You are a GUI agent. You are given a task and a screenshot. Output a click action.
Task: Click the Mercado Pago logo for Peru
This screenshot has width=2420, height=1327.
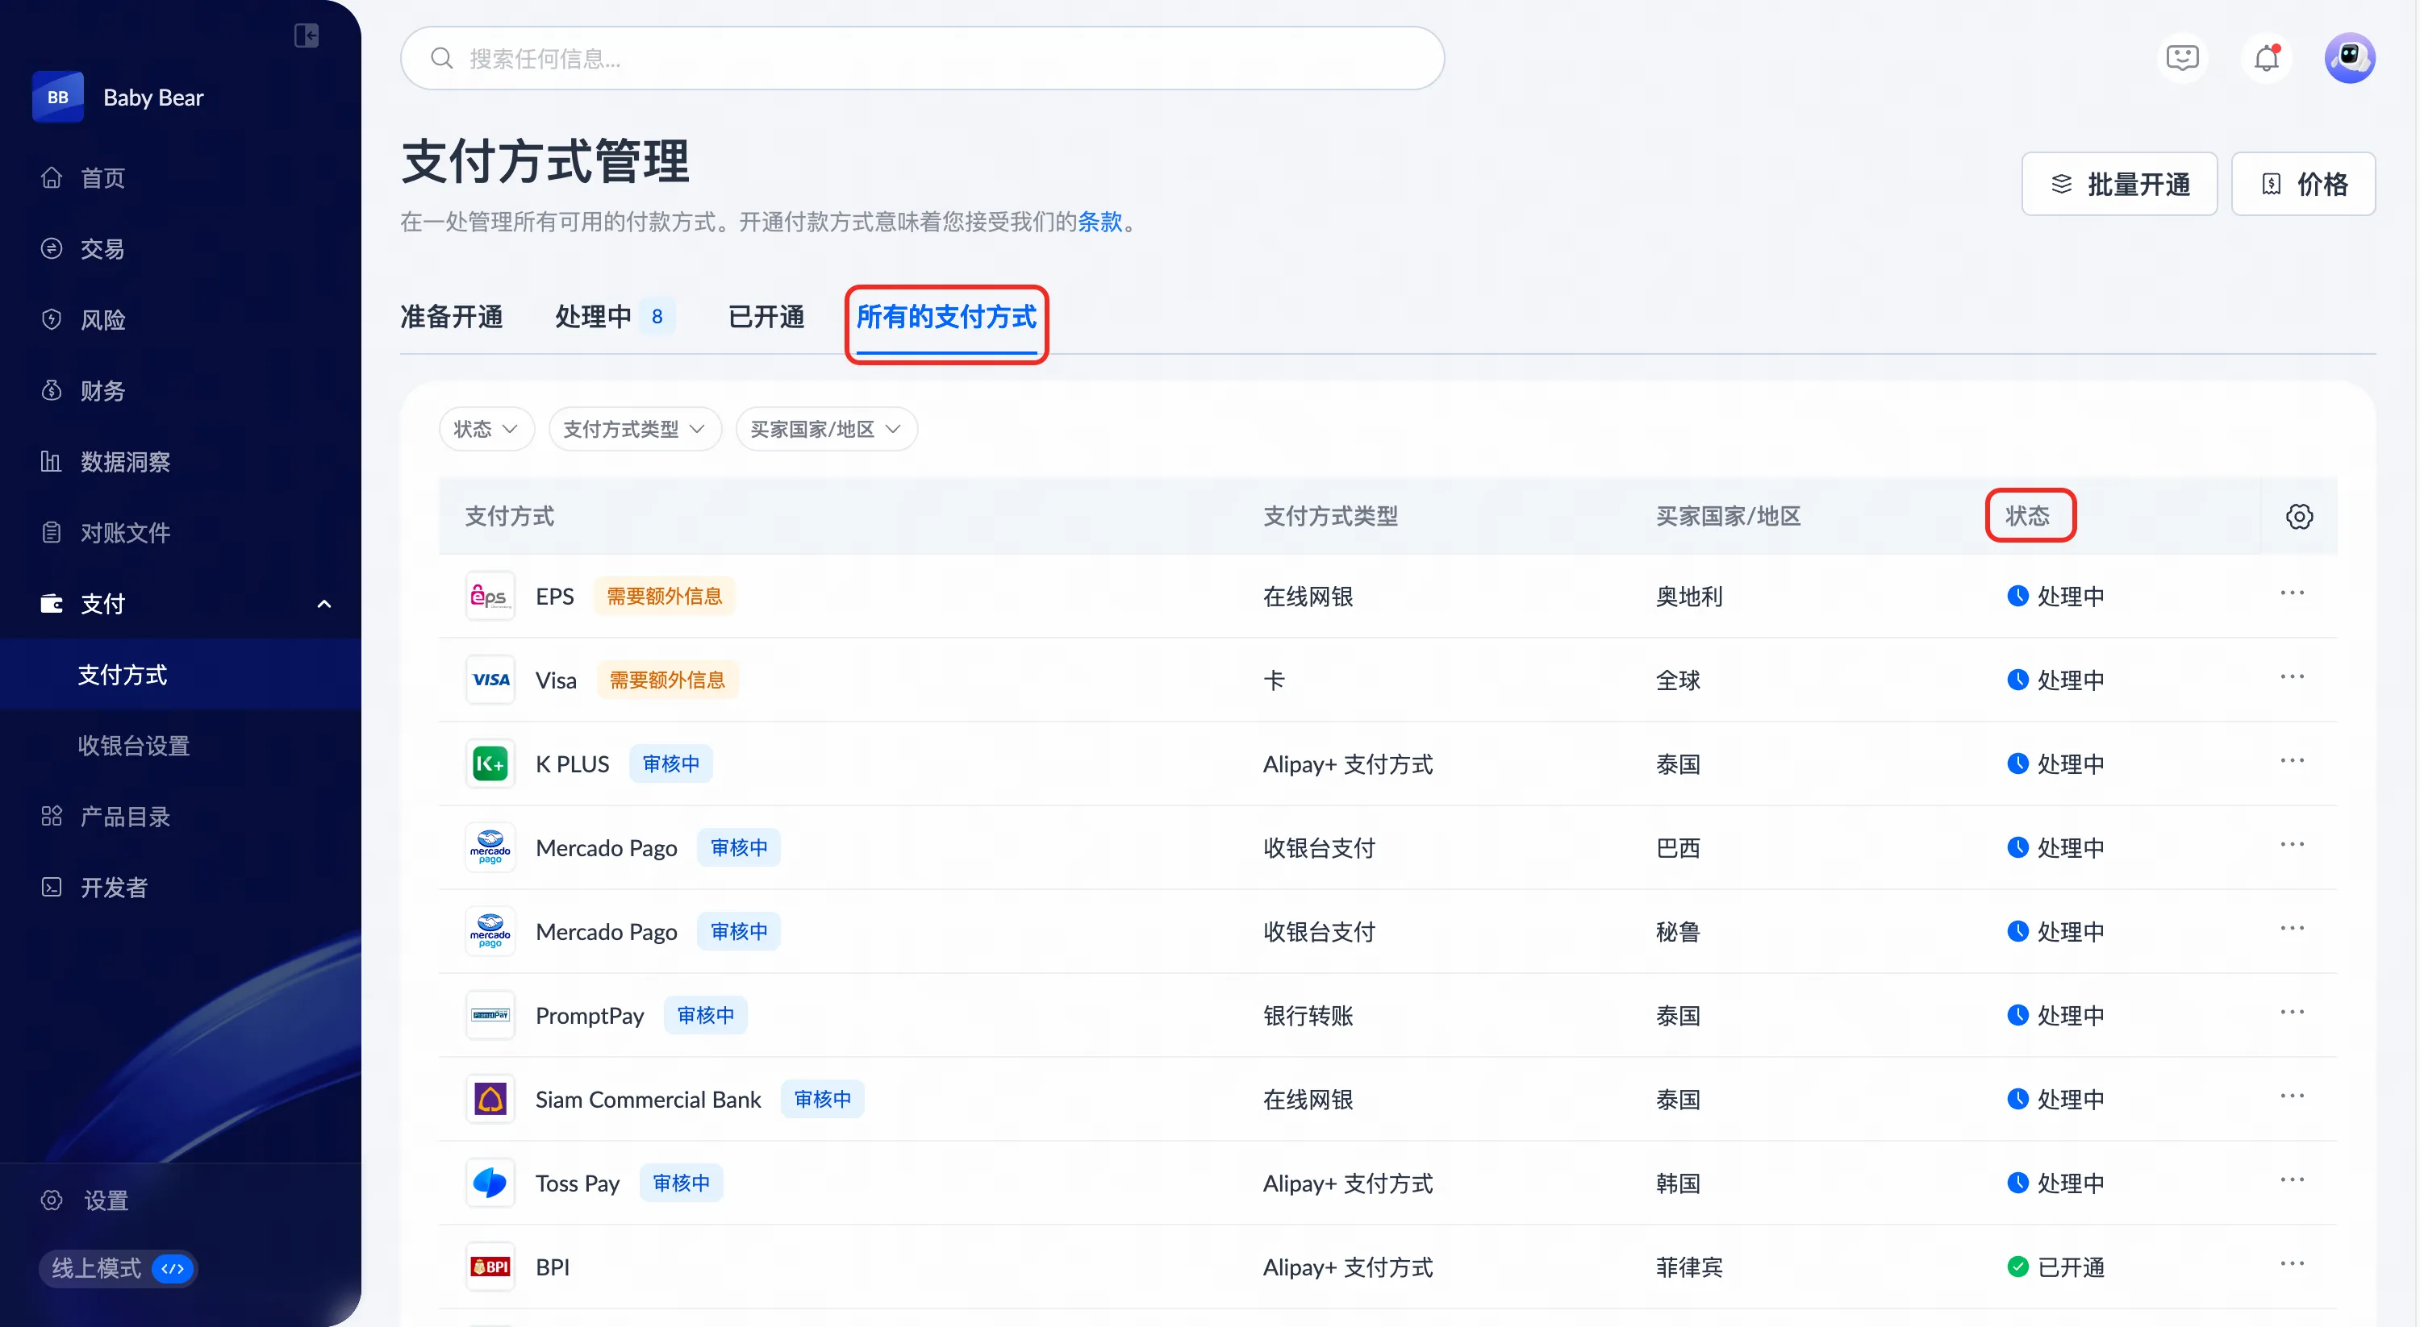pos(490,930)
